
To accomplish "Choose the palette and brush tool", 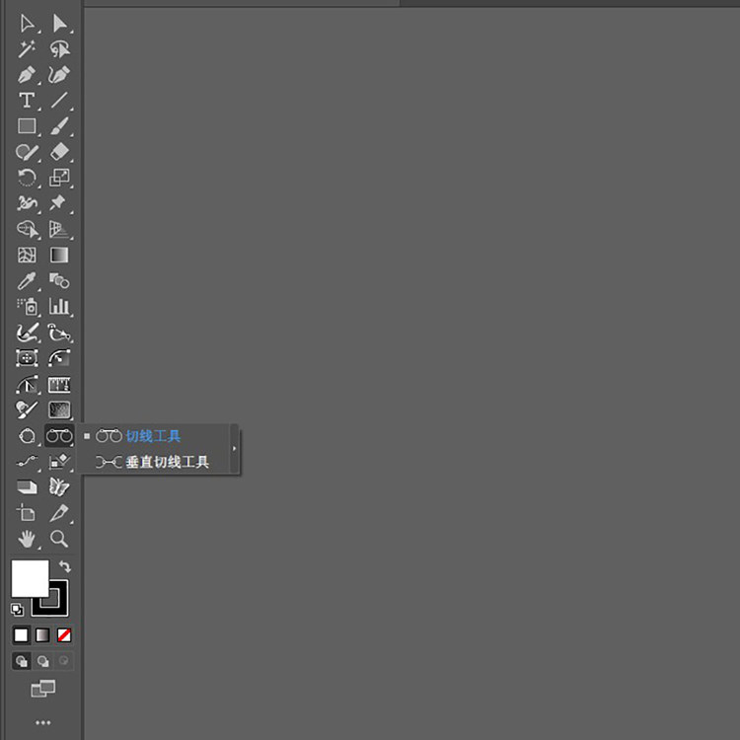I will tap(27, 409).
